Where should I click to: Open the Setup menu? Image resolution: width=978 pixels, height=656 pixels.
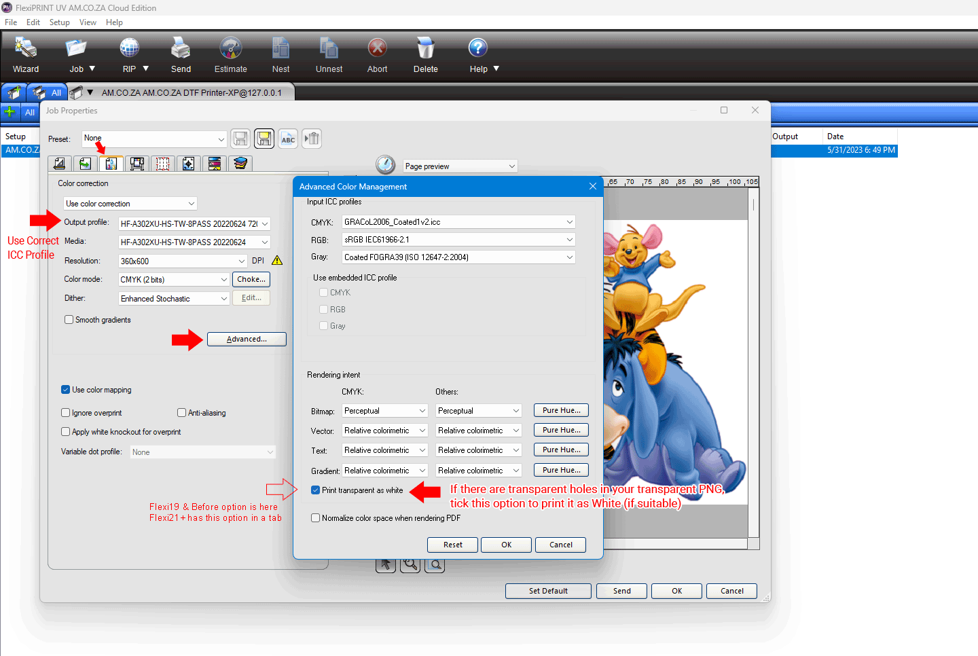point(59,22)
